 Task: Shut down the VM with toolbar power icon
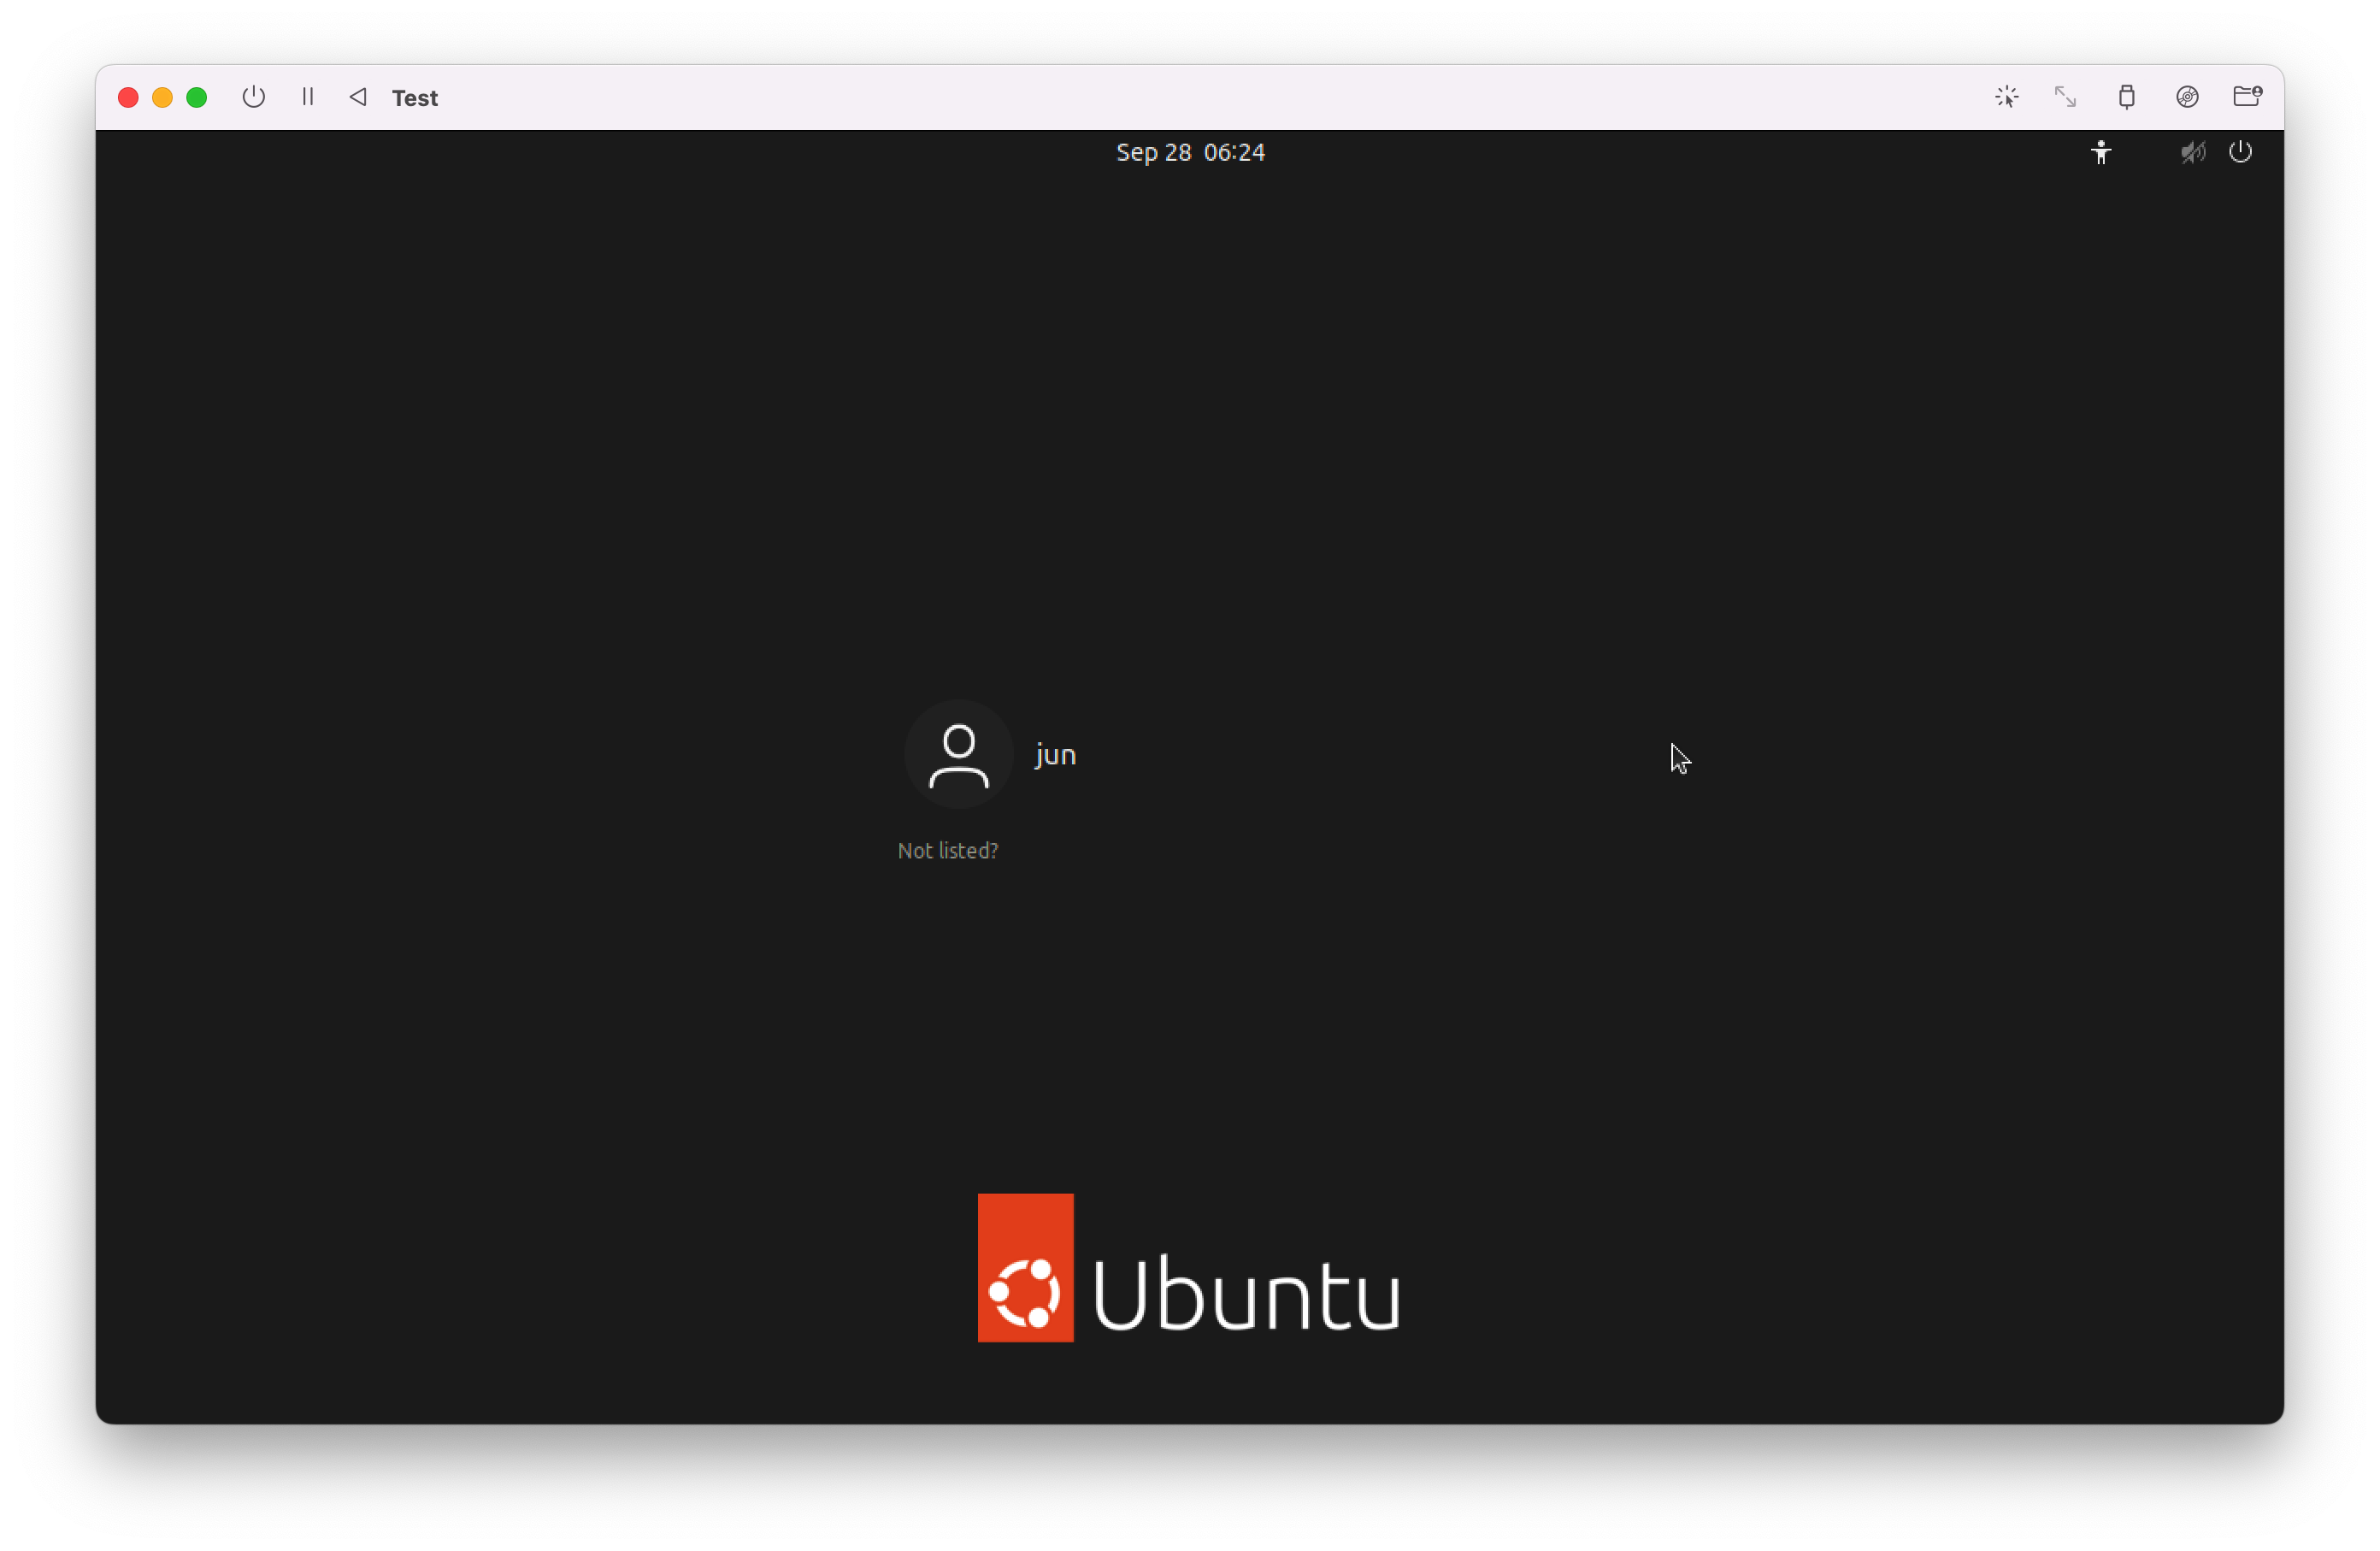(254, 97)
